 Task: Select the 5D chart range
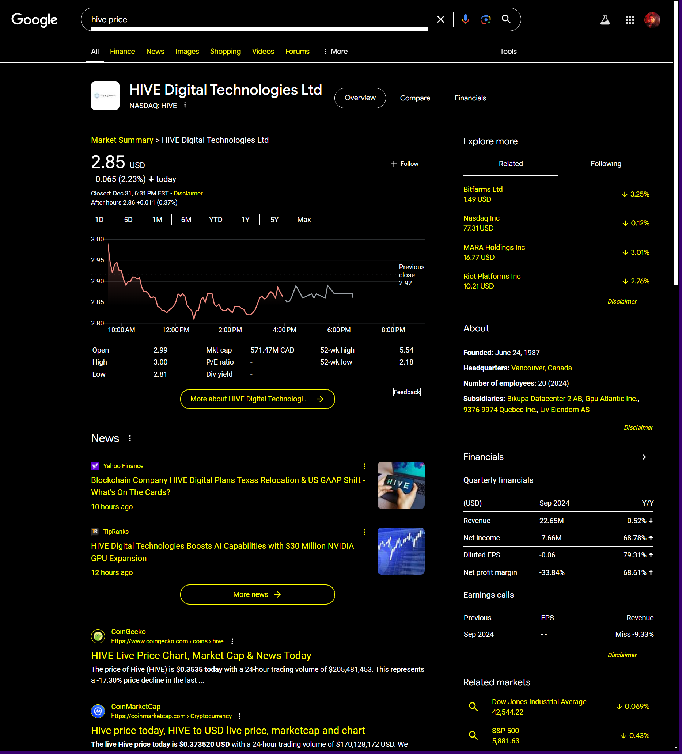[x=128, y=220]
